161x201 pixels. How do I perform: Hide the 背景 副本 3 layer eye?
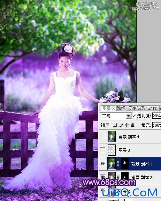pos(103,164)
